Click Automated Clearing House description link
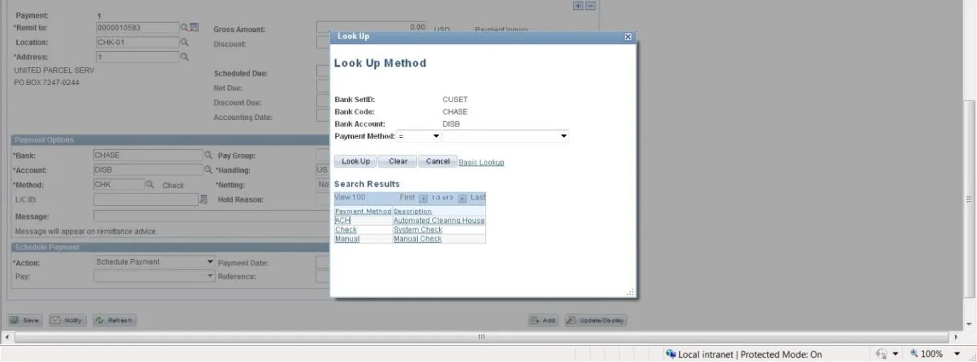 [439, 220]
